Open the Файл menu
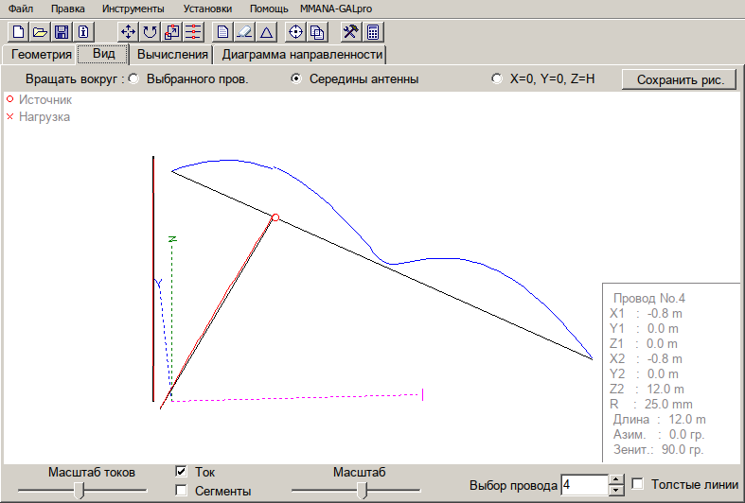Image resolution: width=745 pixels, height=503 pixels. click(21, 9)
